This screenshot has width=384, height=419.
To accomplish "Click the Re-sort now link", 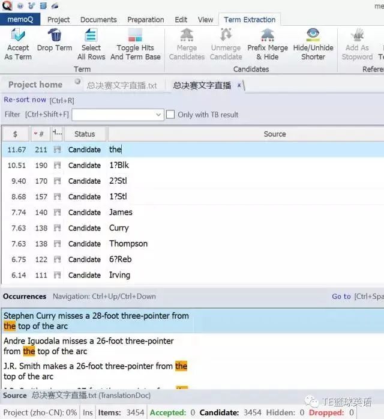I will point(25,100).
